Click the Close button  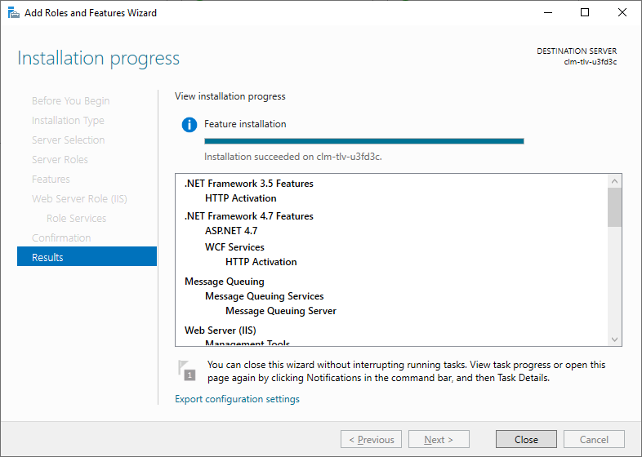coord(526,439)
